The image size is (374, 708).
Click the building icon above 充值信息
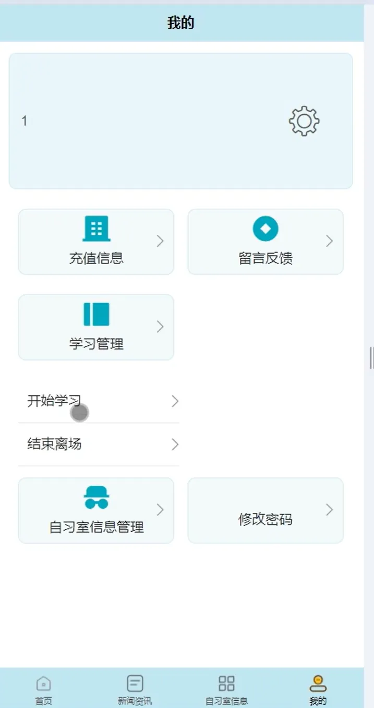pyautogui.click(x=96, y=229)
